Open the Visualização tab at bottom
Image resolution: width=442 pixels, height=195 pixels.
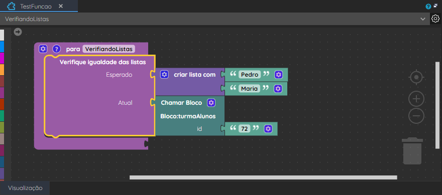[25, 188]
